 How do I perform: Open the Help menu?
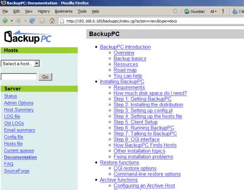pyautogui.click(x=95, y=12)
